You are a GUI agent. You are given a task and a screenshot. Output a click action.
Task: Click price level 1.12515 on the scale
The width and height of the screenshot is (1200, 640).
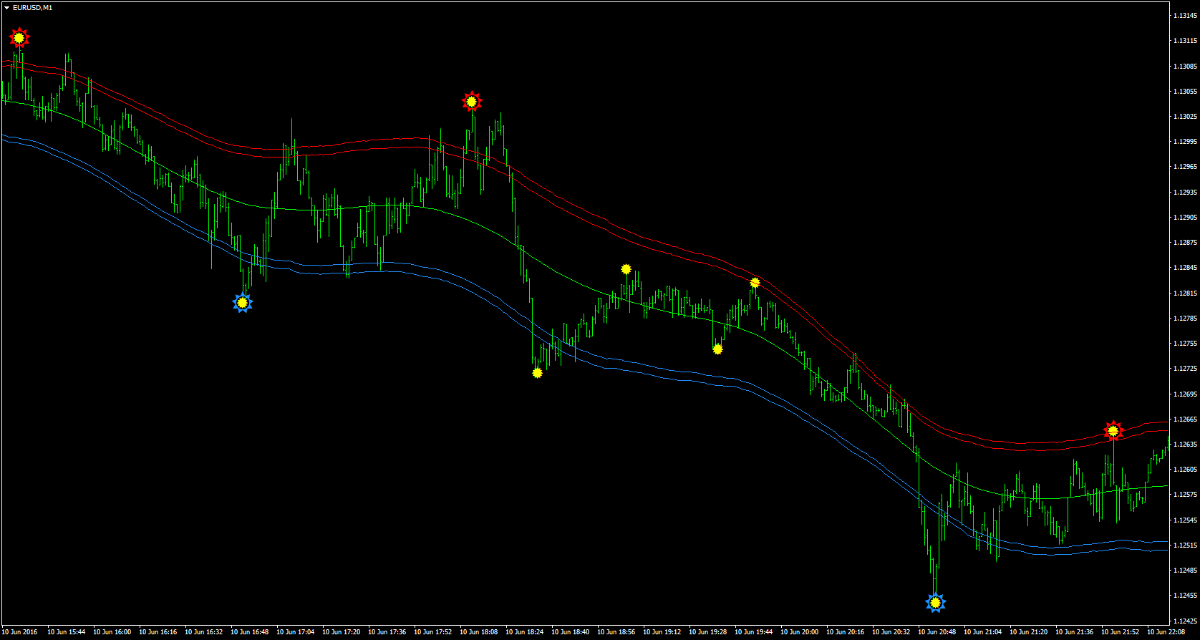[x=1185, y=545]
